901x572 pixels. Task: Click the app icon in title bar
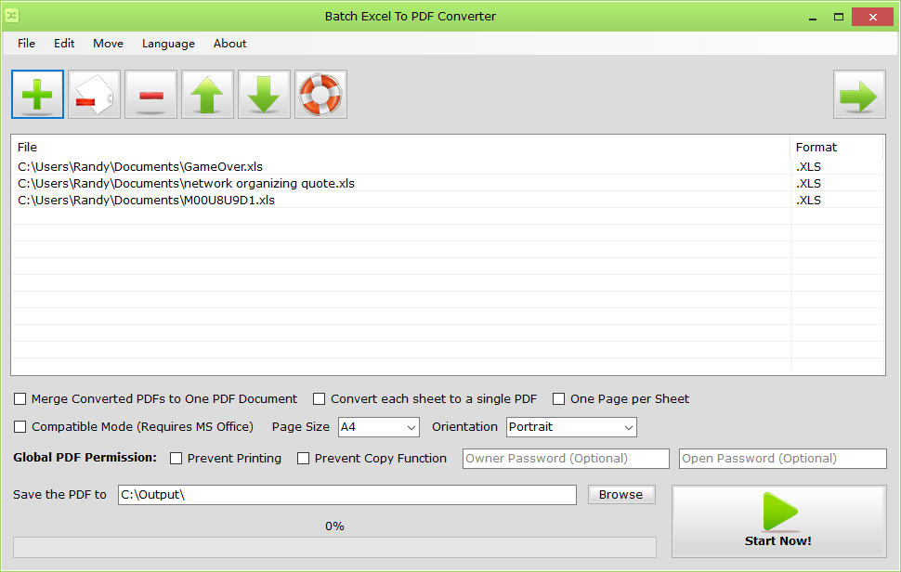coord(12,16)
